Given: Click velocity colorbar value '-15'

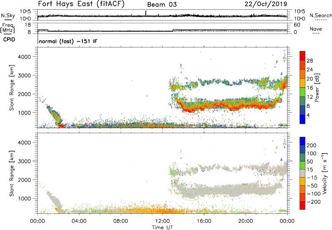Looking at the screenshot, I should [x=312, y=178].
